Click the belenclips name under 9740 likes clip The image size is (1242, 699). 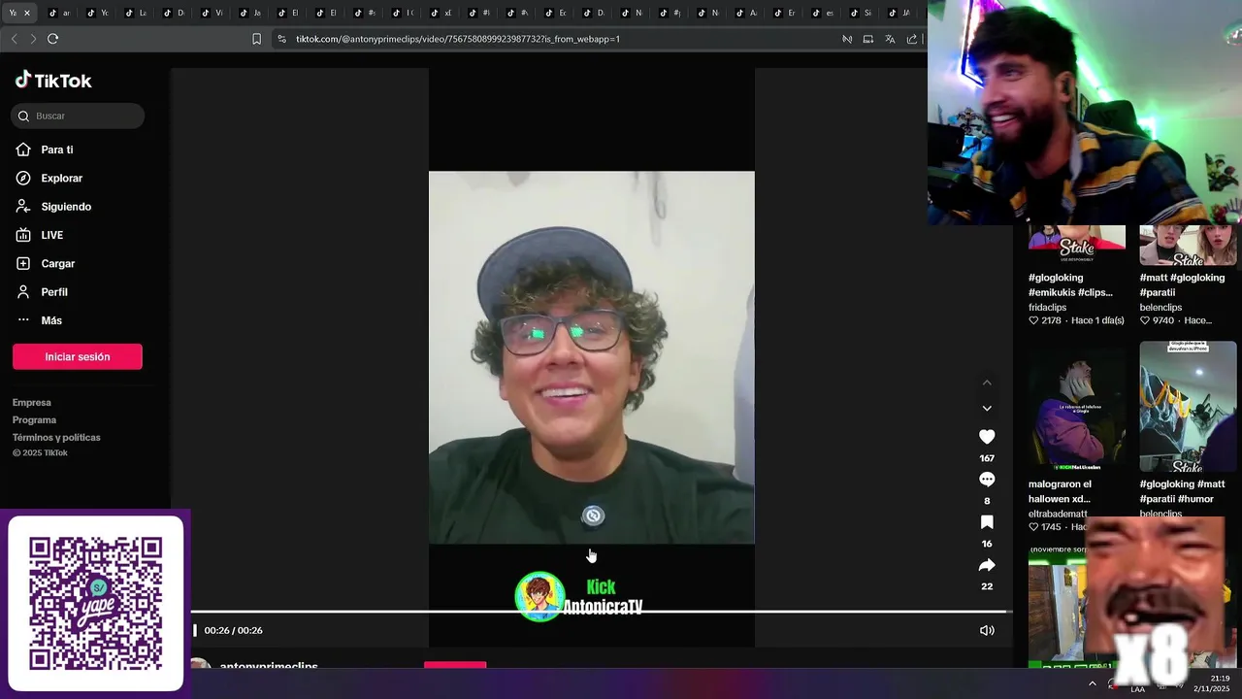[1160, 307]
